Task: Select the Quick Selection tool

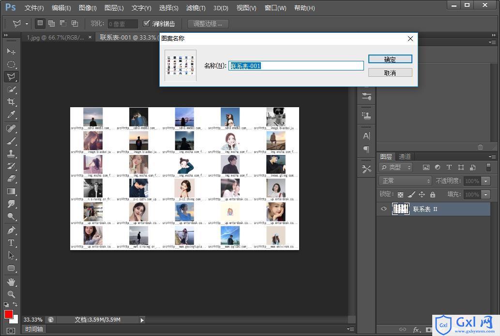Action: (11, 89)
